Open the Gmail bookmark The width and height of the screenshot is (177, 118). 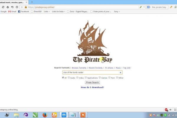pyautogui.click(x=12, y=12)
